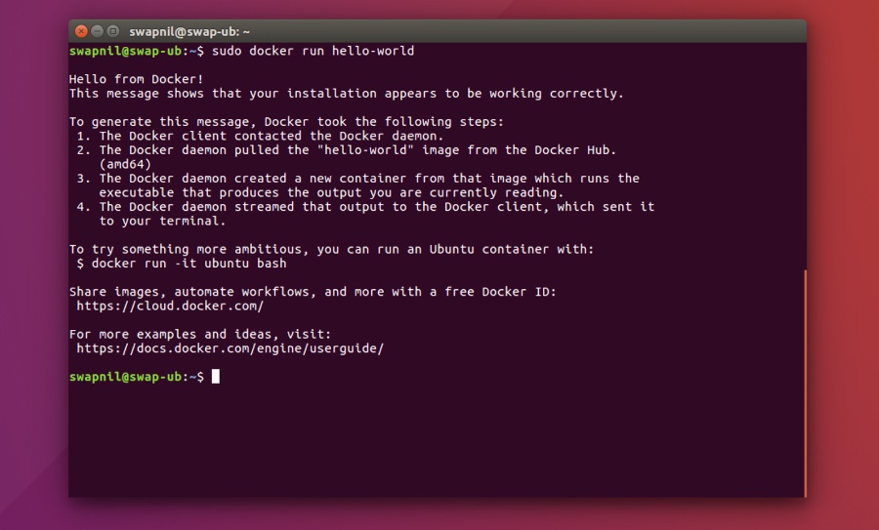Viewport: 879px width, 530px height.
Task: Click 'executable that produces the output' line
Action: (331, 192)
